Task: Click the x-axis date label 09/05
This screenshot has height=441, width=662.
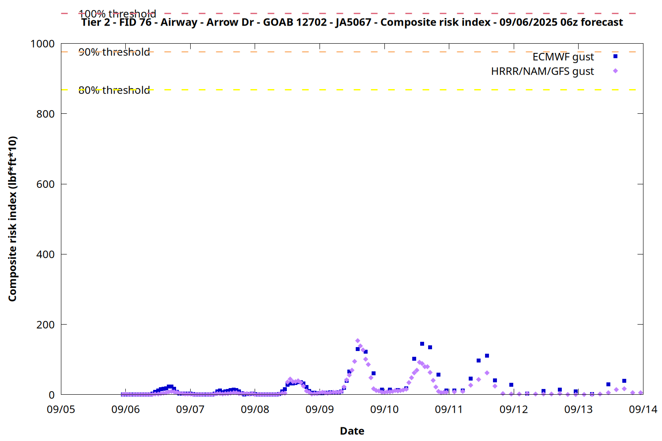Action: 61,410
